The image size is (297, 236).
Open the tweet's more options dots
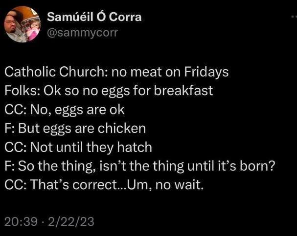pos(293,17)
